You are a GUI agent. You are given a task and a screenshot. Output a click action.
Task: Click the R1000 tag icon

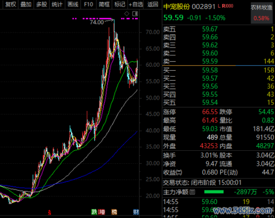point(227,6)
